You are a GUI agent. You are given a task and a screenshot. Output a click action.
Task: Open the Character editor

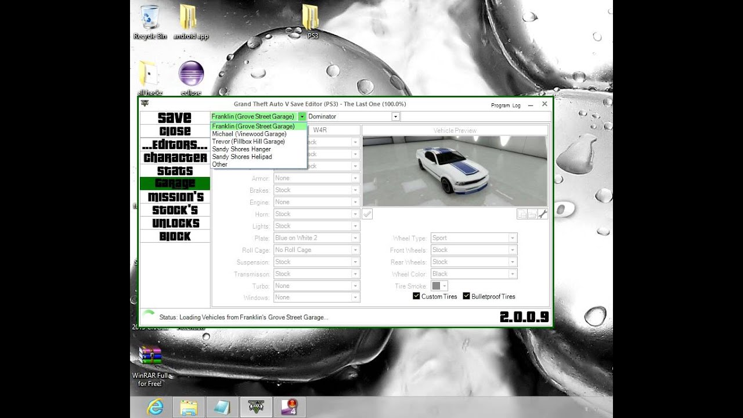(x=175, y=157)
